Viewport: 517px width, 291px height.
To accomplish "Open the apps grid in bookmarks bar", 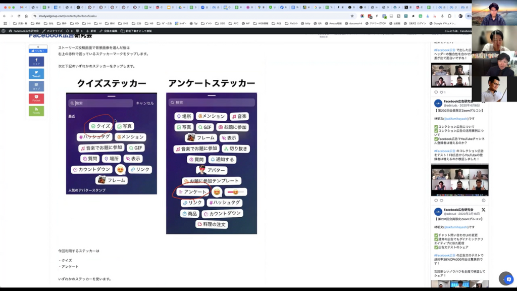I will pos(5,23).
